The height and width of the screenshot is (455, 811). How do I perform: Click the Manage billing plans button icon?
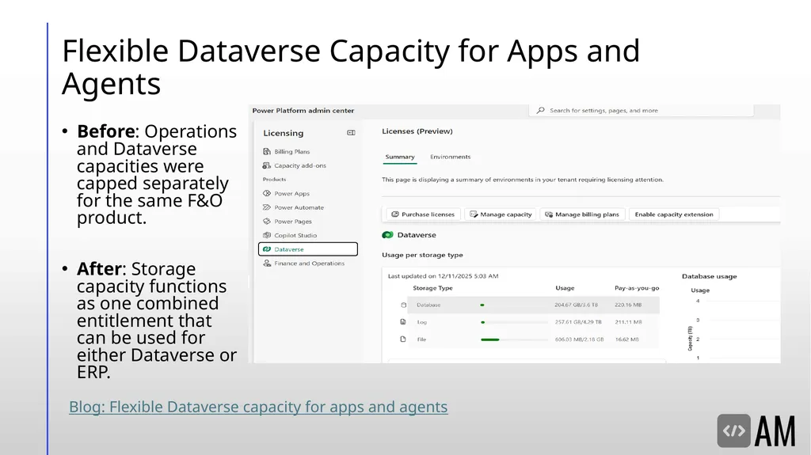click(x=549, y=214)
